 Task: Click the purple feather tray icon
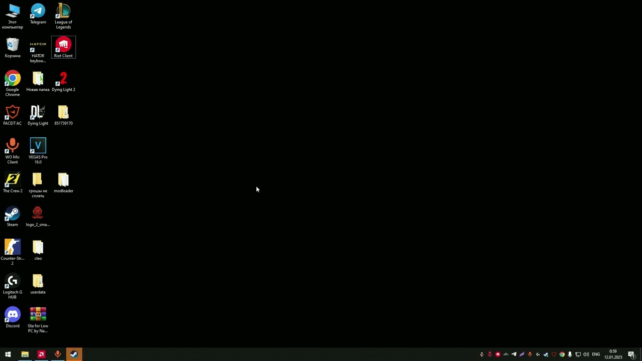tap(522, 354)
